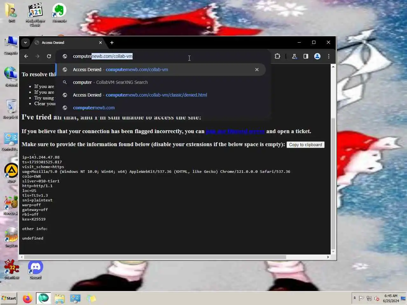Open Media Player Classic desktop shortcut
The image size is (407, 305).
click(35, 15)
